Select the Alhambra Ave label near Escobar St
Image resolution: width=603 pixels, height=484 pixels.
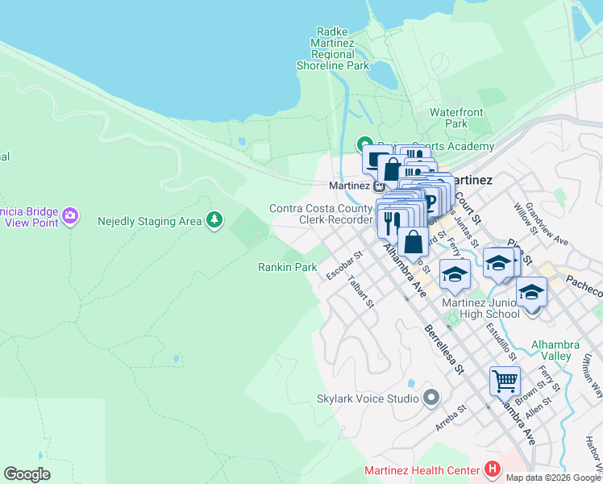tap(405, 270)
